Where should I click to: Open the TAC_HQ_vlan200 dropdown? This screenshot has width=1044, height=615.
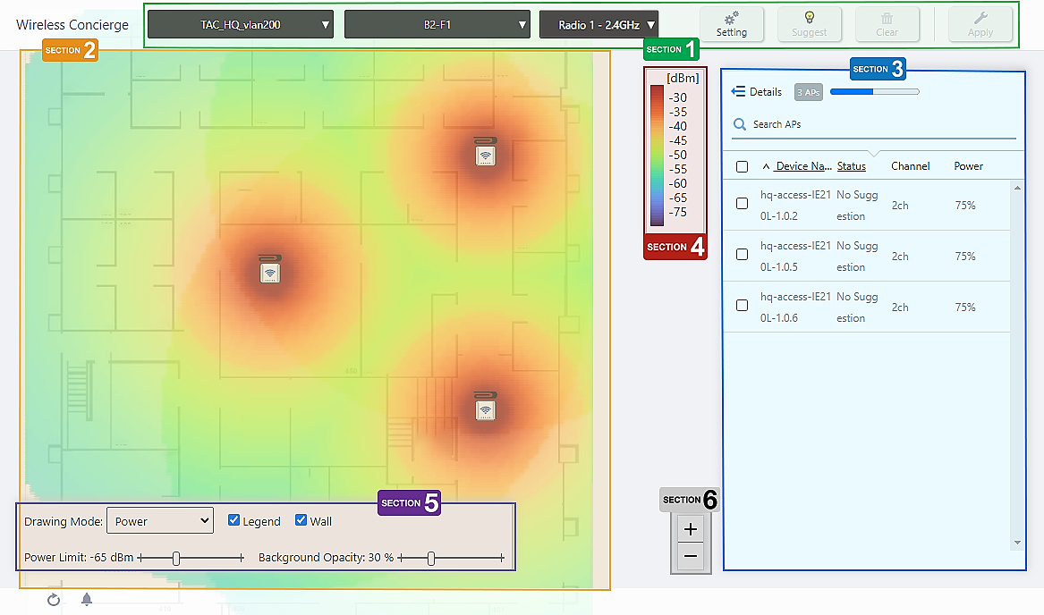tap(241, 25)
